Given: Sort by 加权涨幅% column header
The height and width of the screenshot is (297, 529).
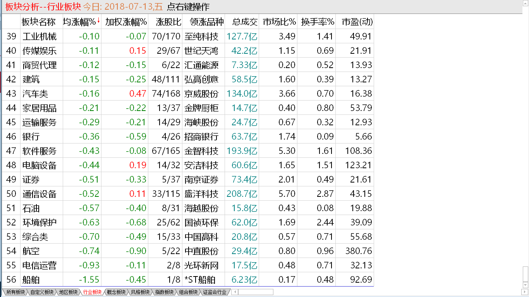Looking at the screenshot, I should click(126, 22).
